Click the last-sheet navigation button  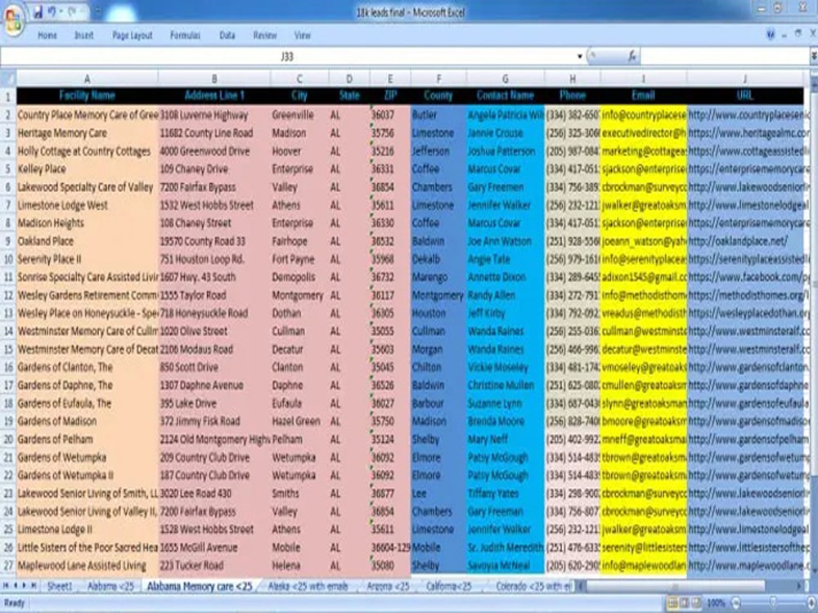(32, 586)
